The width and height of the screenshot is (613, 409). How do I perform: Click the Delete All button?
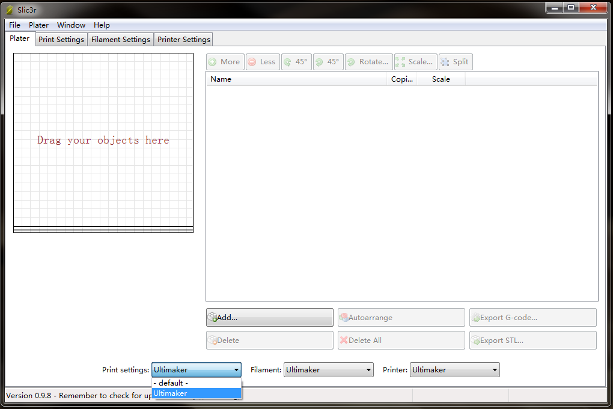(401, 341)
